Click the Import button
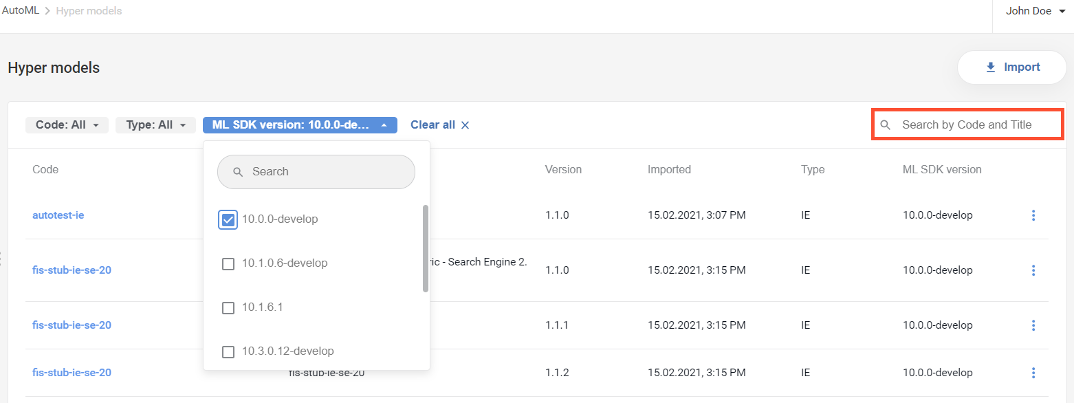The image size is (1074, 403). coord(1011,67)
